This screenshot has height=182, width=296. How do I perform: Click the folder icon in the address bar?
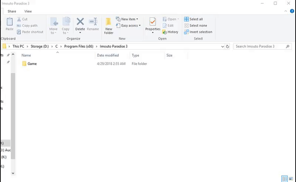(x=4, y=46)
